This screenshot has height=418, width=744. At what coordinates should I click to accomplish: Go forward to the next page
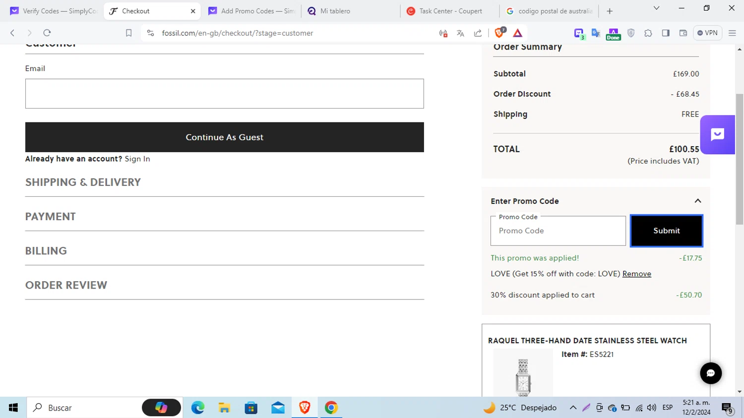pyautogui.click(x=29, y=33)
